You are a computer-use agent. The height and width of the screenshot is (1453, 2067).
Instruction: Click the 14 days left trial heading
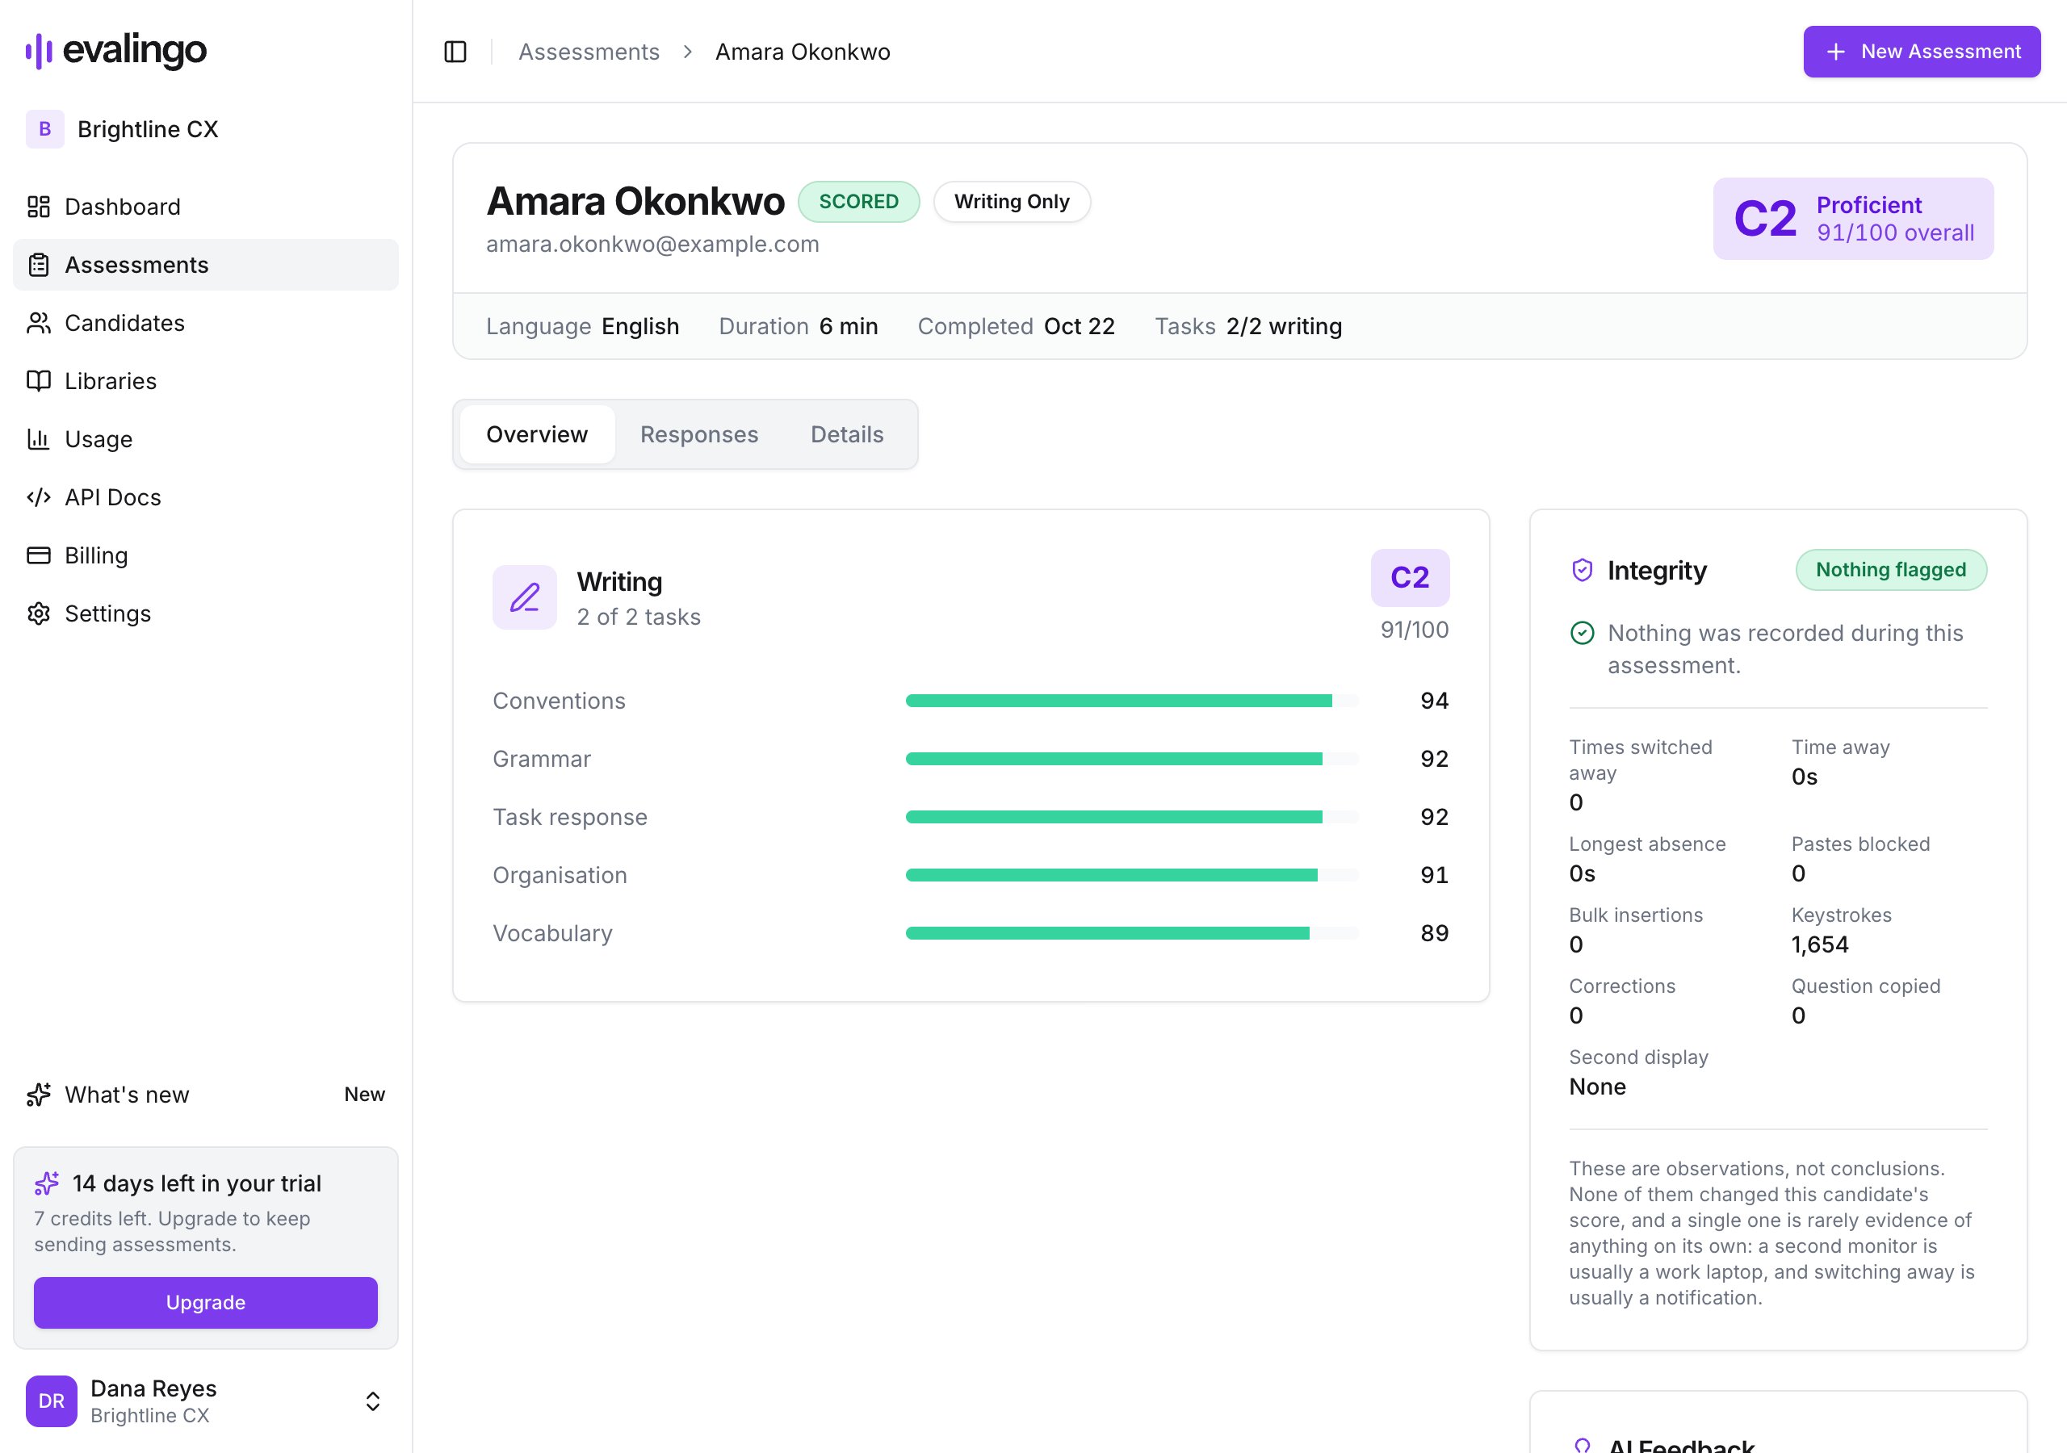[x=196, y=1183]
